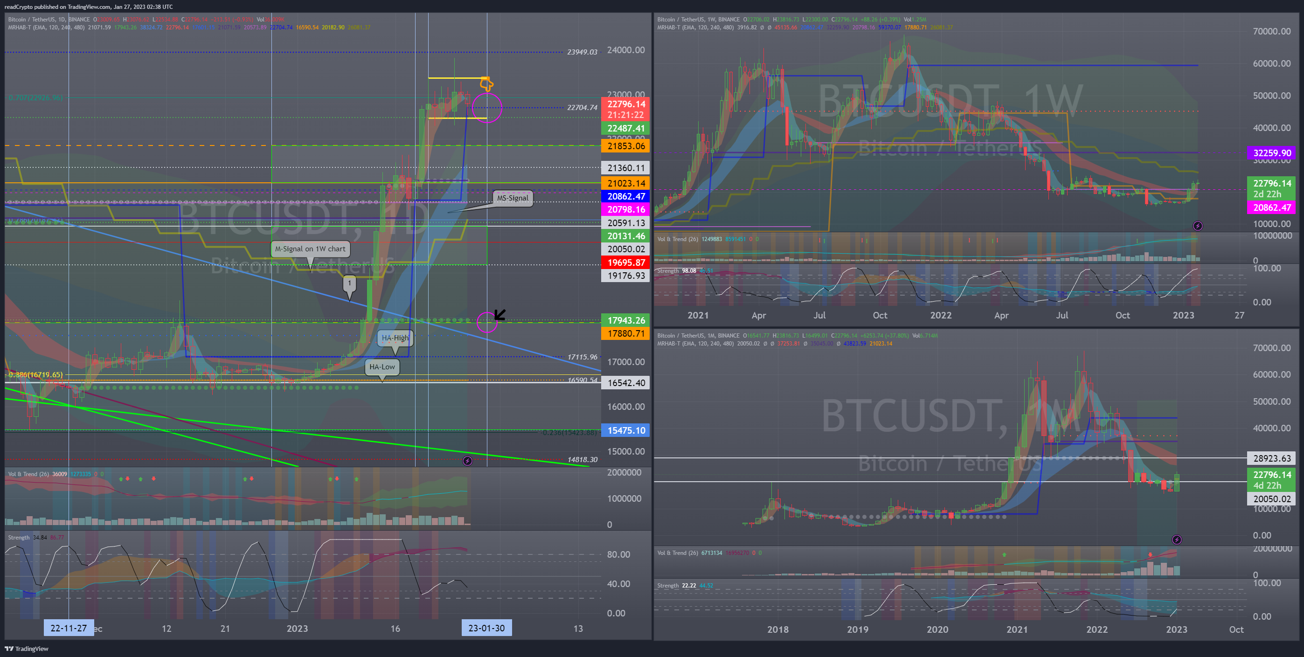Click the green 20131.46 price label
The image size is (1304, 657).
pos(626,236)
